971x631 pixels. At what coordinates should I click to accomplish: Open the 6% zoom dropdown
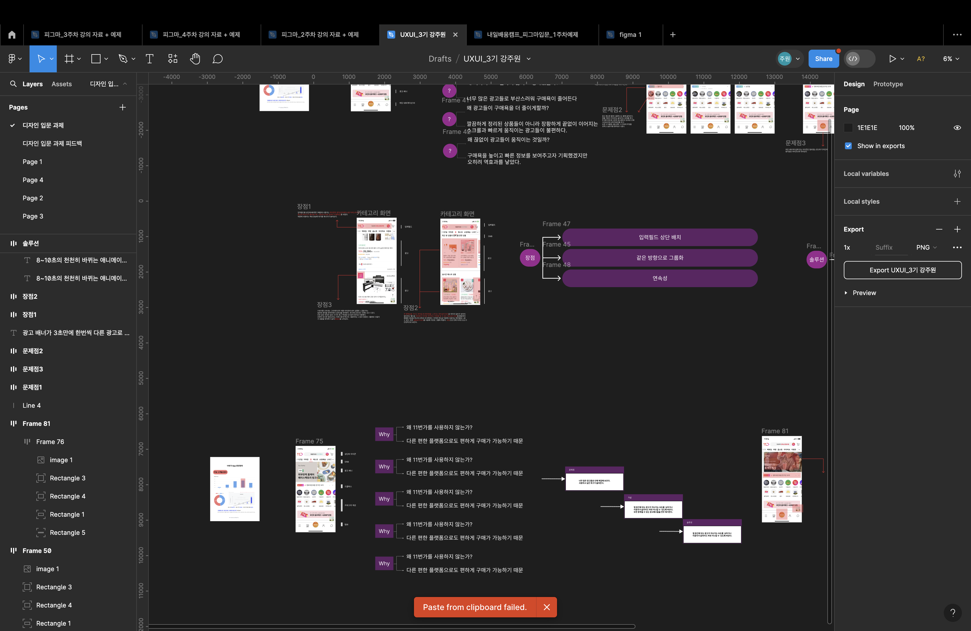coord(951,59)
